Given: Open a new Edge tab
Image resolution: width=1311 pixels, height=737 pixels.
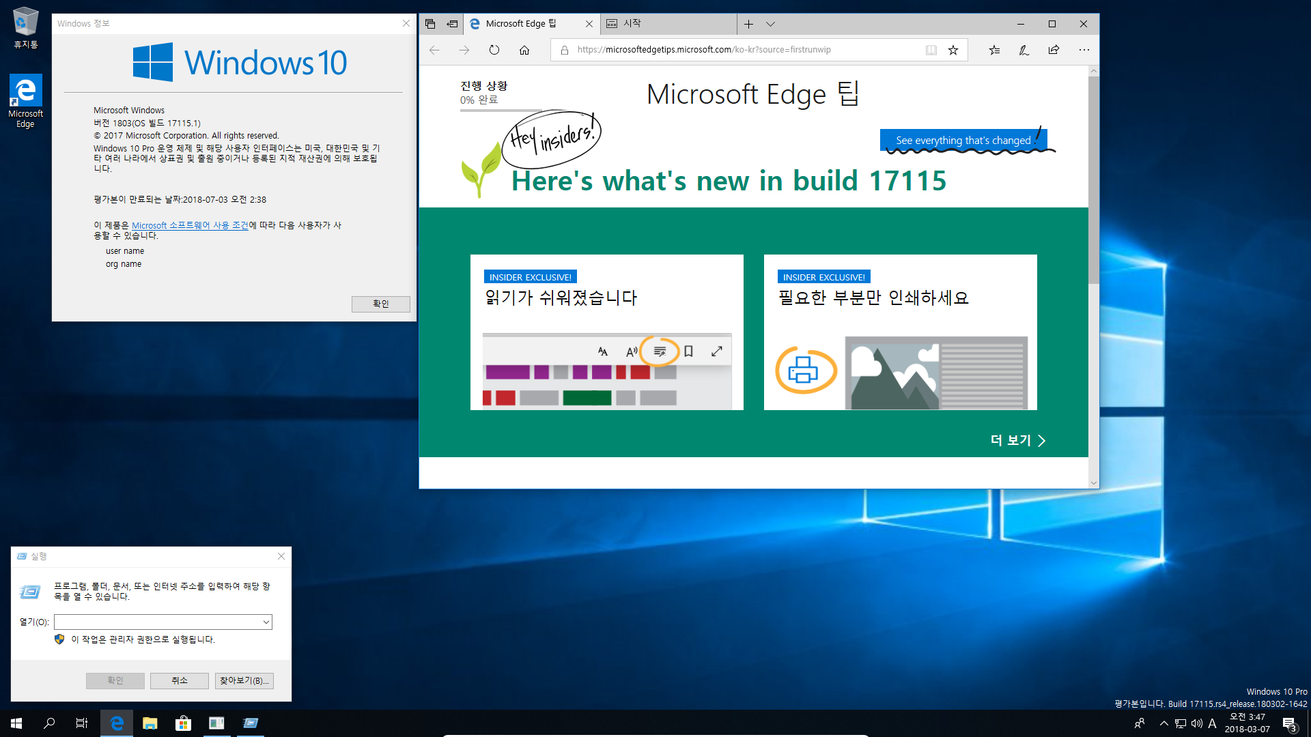Looking at the screenshot, I should 748,24.
